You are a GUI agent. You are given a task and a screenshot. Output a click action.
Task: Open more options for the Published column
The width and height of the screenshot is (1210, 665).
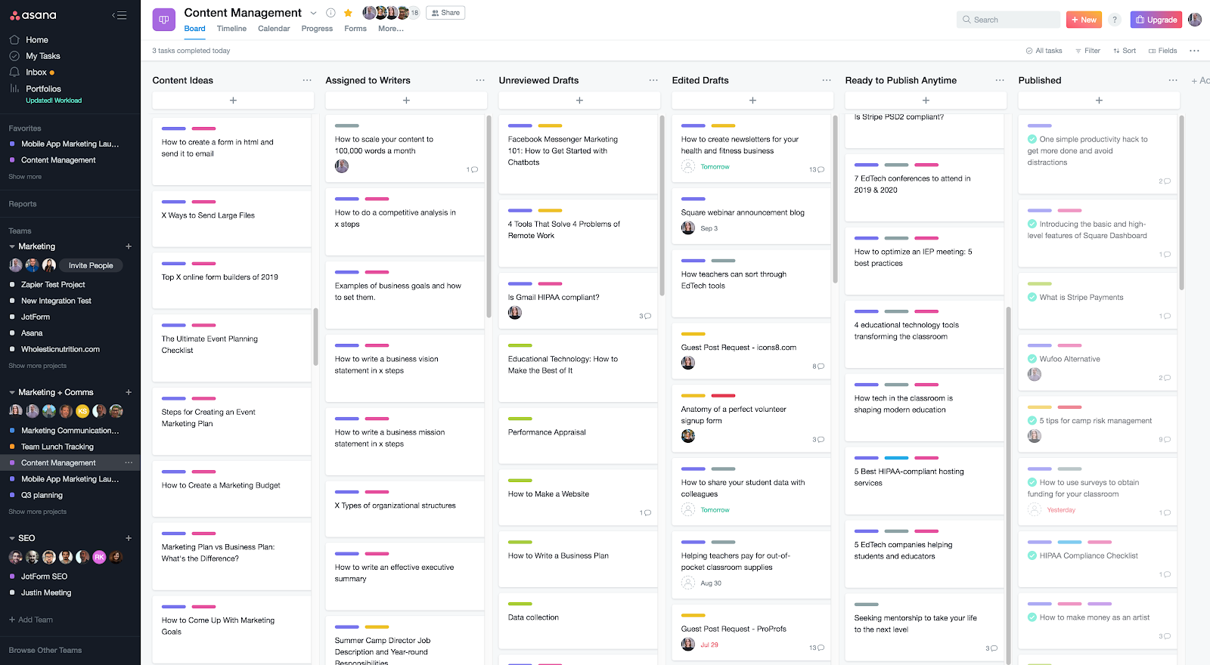coord(1172,80)
